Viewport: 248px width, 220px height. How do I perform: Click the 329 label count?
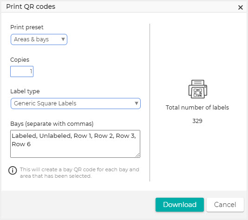pos(197,121)
